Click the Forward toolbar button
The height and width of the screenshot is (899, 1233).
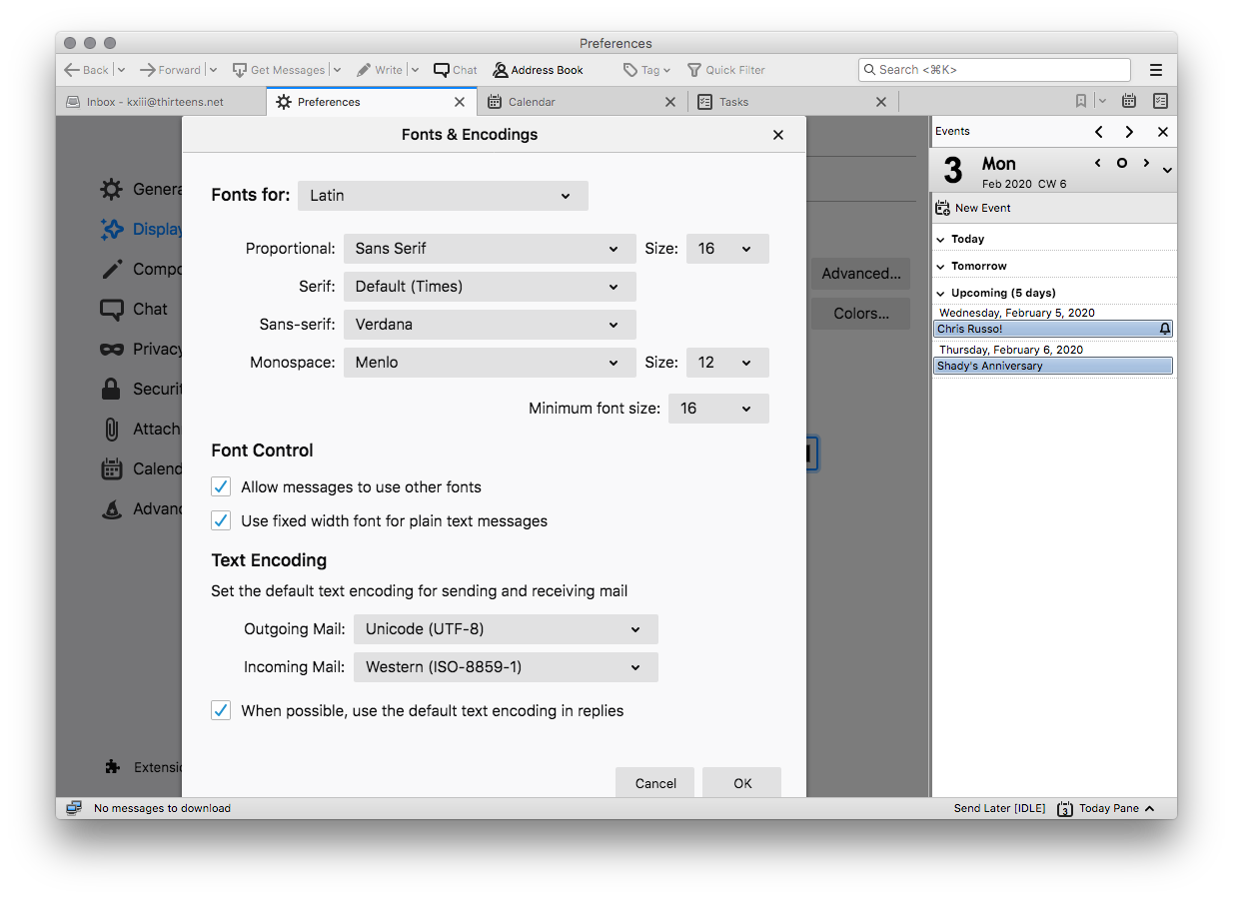170,70
